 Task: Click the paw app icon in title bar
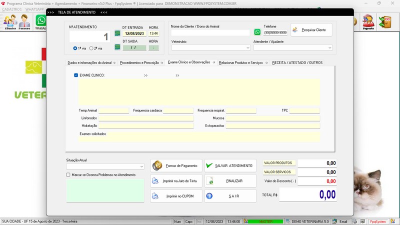click(3, 3)
